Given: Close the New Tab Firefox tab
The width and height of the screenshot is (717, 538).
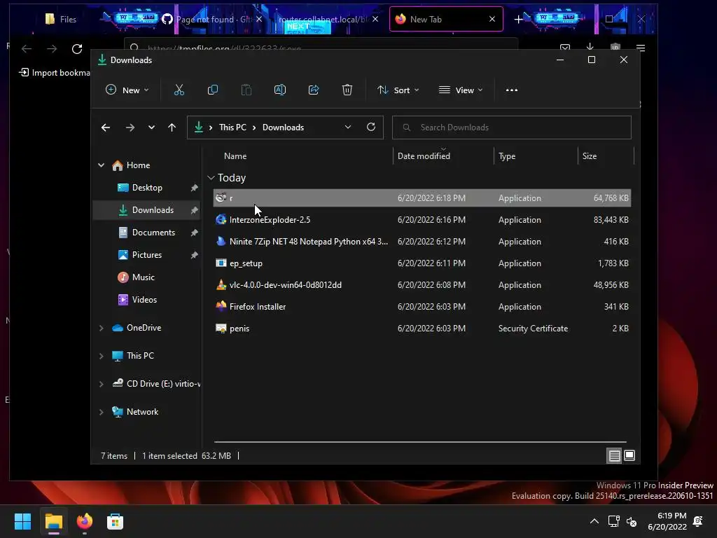Looking at the screenshot, I should [x=492, y=19].
